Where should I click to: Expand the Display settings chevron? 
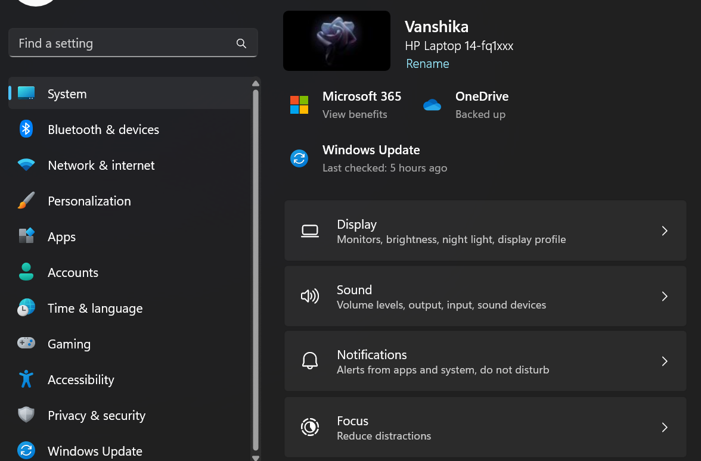665,231
